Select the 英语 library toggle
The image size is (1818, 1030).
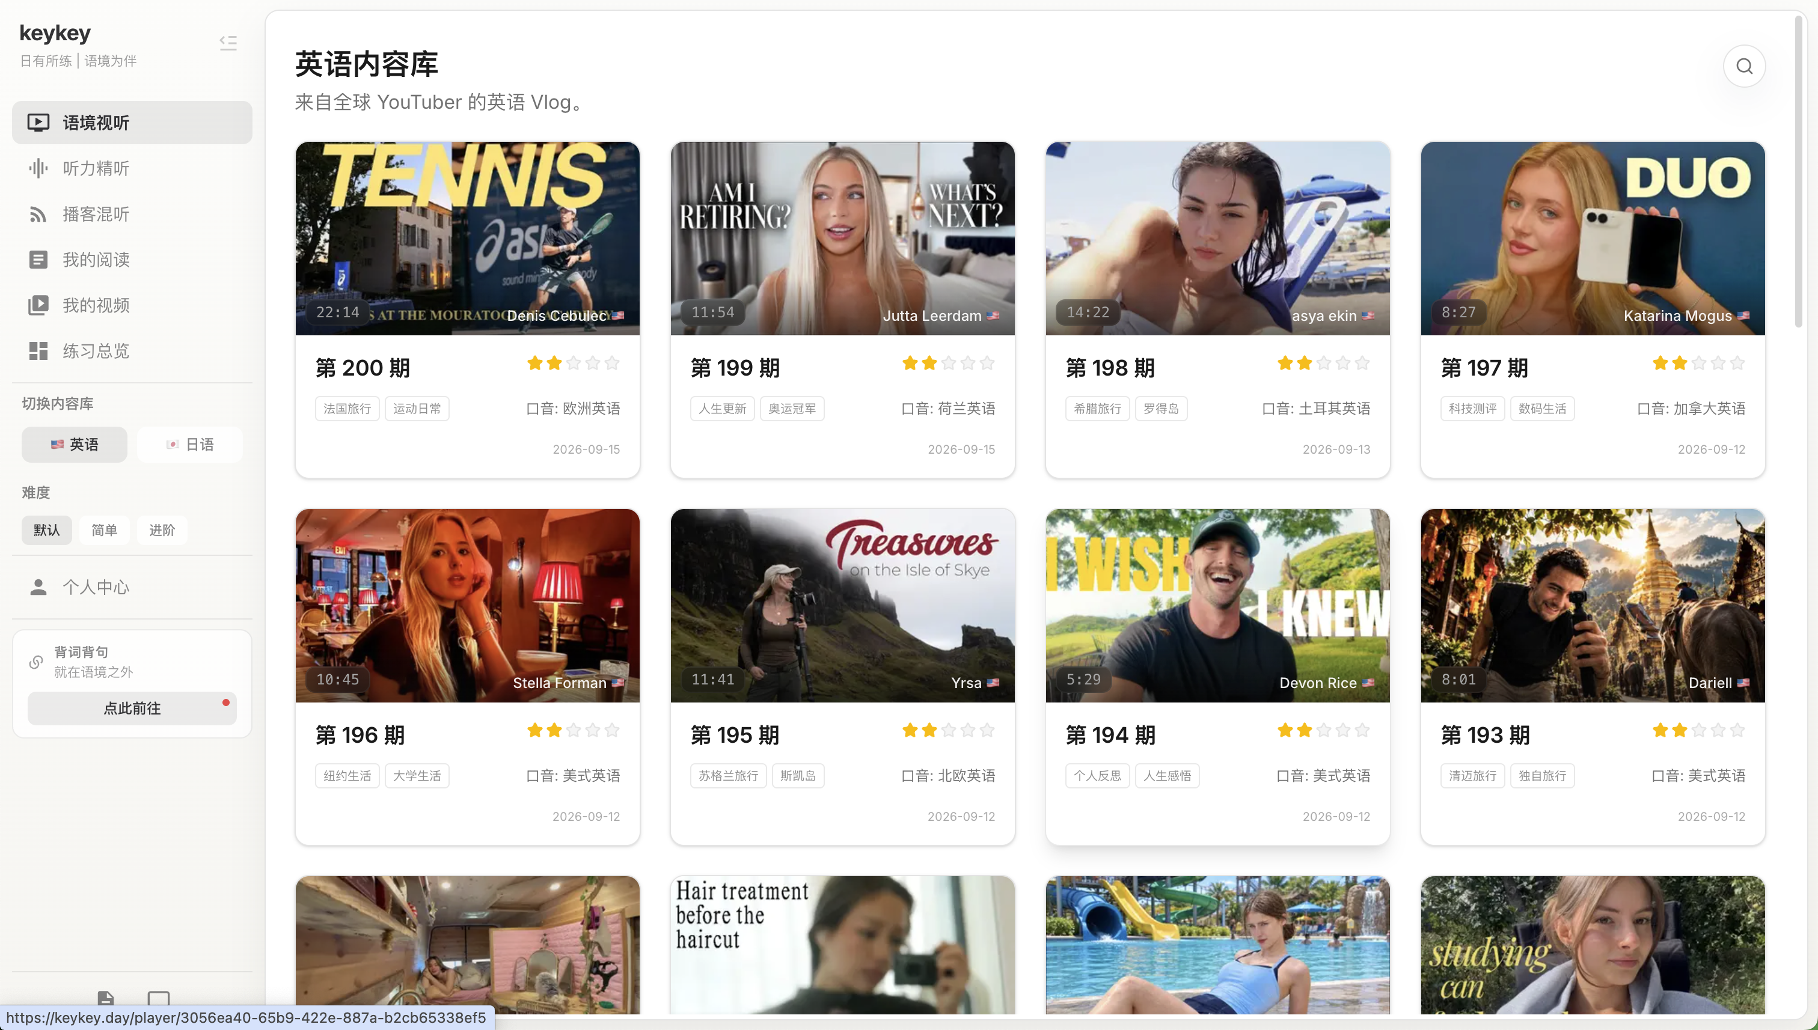(75, 444)
